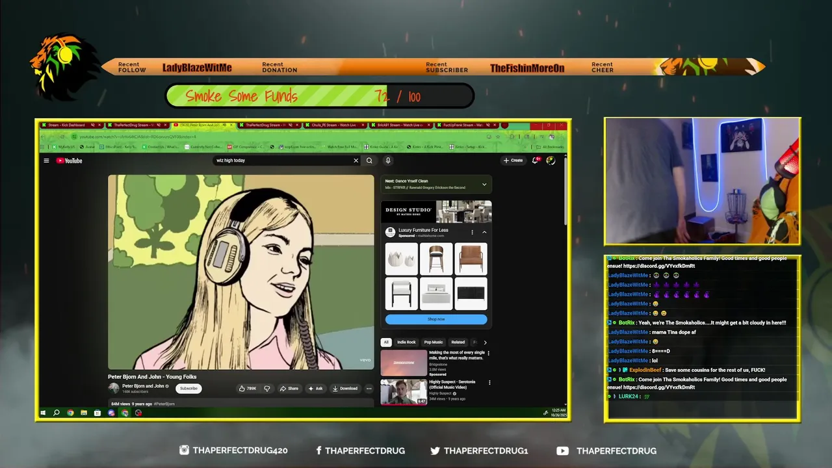Viewport: 832px width, 468px height.
Task: Click the Create button
Action: click(x=513, y=161)
